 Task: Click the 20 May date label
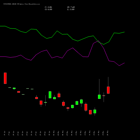108,133
